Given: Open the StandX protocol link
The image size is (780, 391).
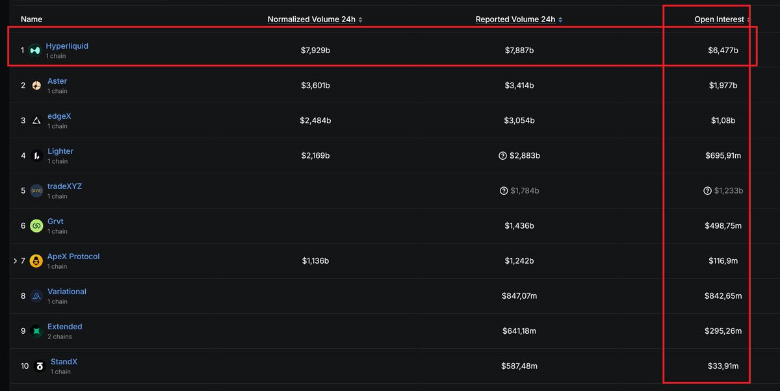Looking at the screenshot, I should (x=64, y=362).
